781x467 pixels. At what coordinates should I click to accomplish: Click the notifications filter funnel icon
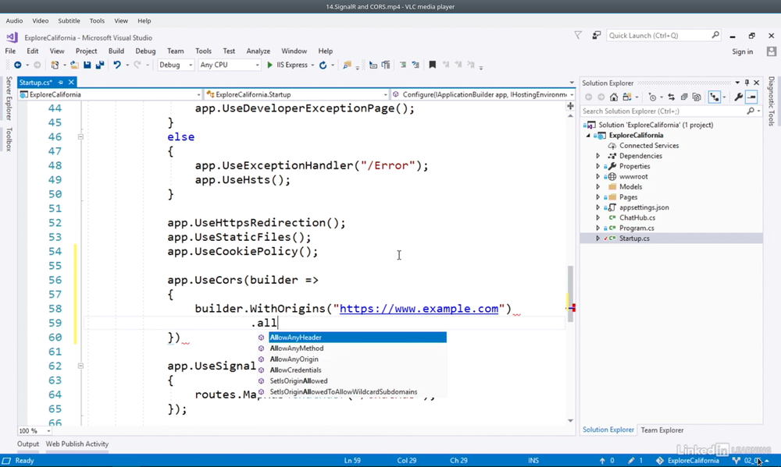[x=578, y=35]
